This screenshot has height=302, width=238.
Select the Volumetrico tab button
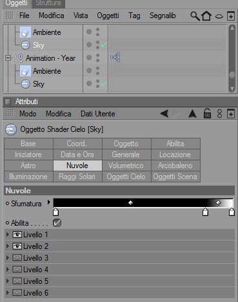click(x=126, y=166)
